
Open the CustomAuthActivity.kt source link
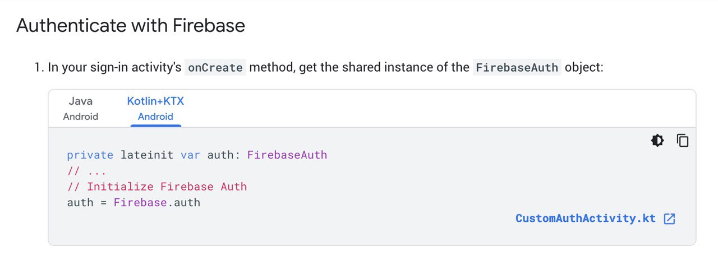[x=586, y=218]
